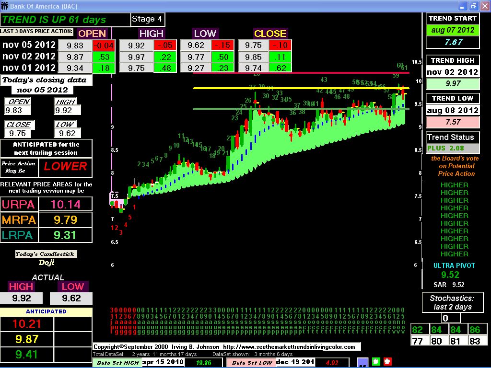
Task: Select the MRPA label
Action: click(19, 220)
